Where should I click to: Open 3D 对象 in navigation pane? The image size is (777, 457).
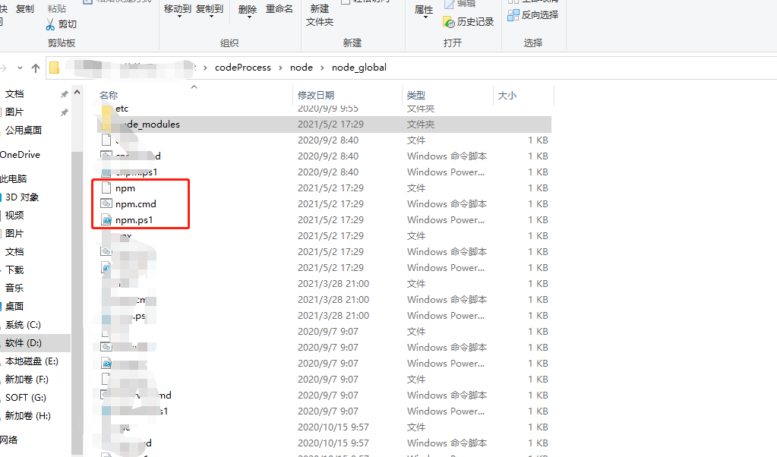22,197
